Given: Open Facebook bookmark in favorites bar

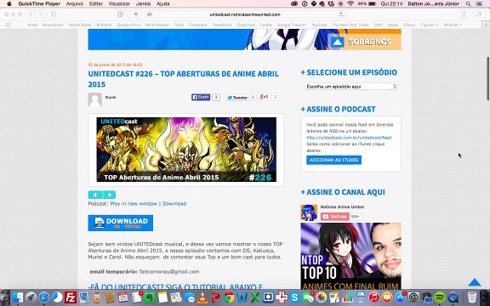Looking at the screenshot, I should [x=198, y=25].
